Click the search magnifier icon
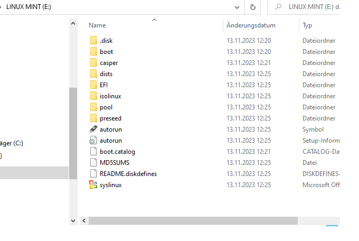 click(x=278, y=7)
